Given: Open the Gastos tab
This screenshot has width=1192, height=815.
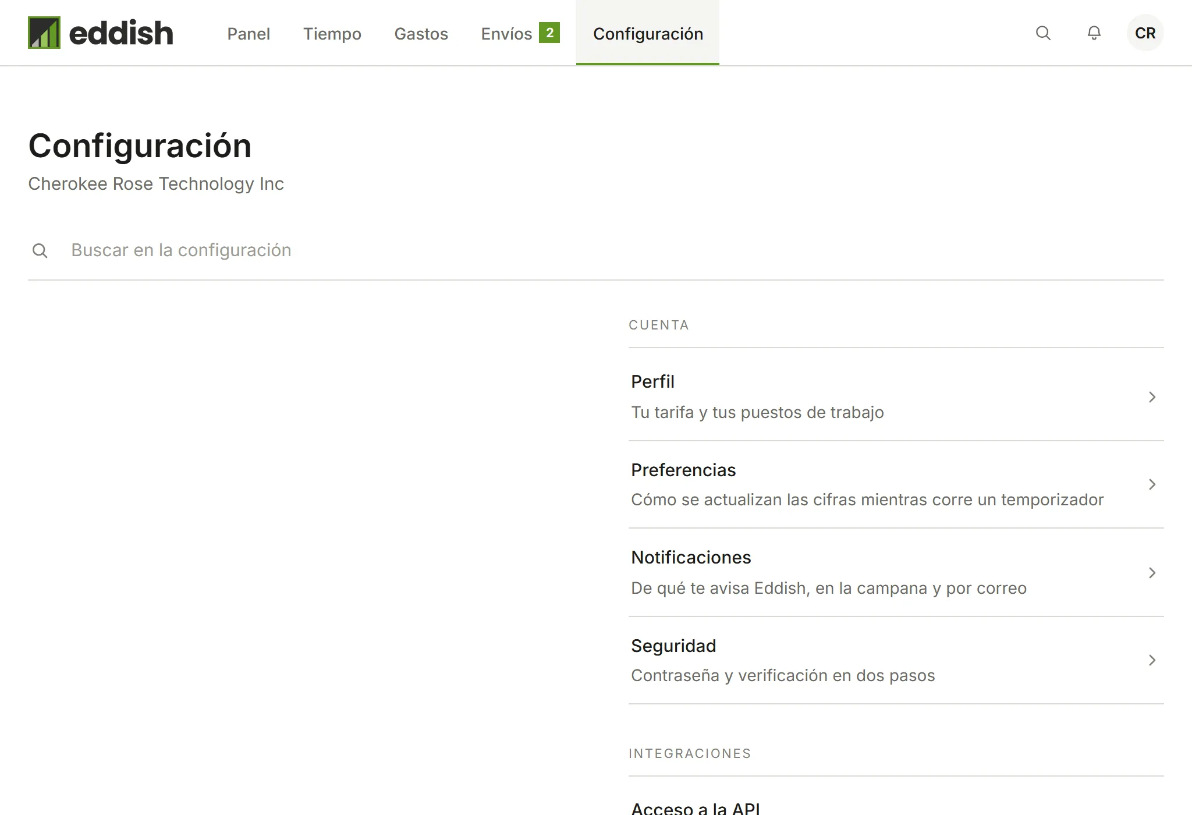Looking at the screenshot, I should point(421,34).
